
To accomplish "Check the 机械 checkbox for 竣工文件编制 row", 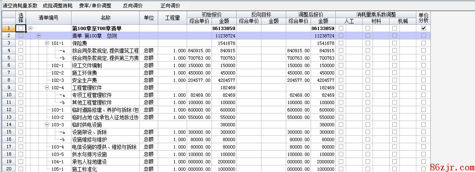I will (x=395, y=65).
